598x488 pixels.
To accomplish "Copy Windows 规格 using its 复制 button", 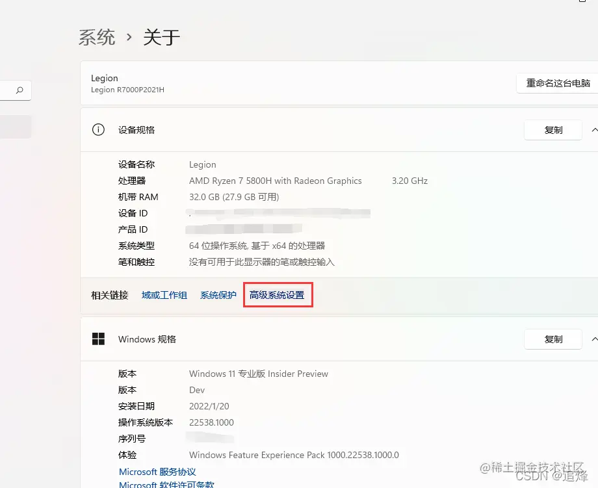I will tap(553, 339).
